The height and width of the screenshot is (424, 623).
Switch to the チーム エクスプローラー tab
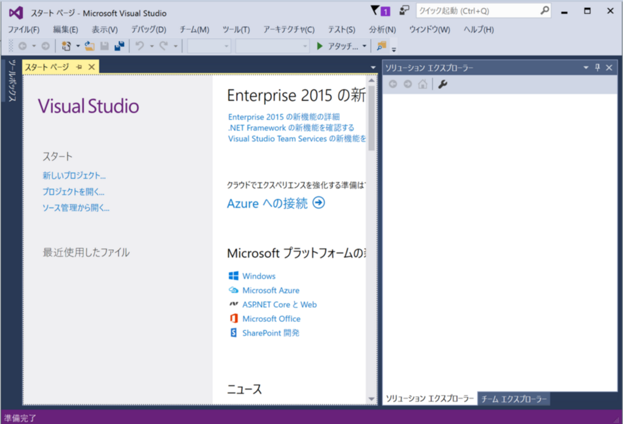pos(515,397)
